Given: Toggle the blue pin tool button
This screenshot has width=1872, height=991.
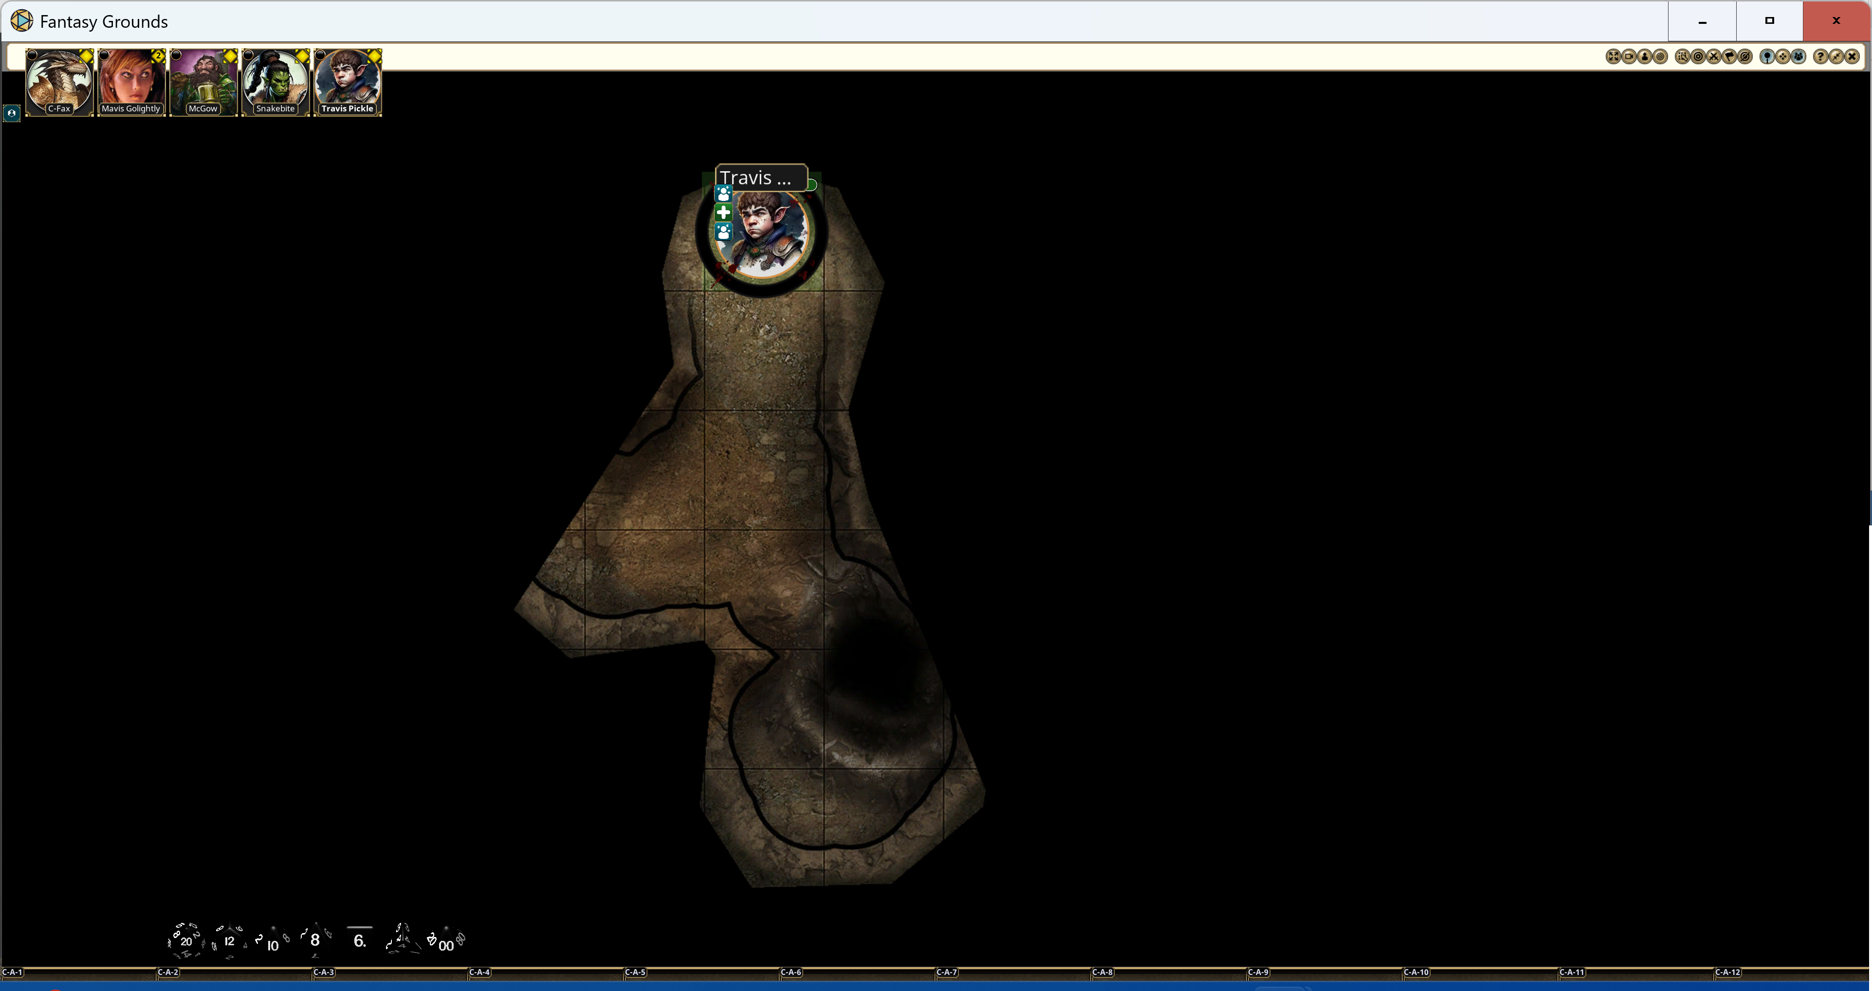Looking at the screenshot, I should click(x=1767, y=56).
